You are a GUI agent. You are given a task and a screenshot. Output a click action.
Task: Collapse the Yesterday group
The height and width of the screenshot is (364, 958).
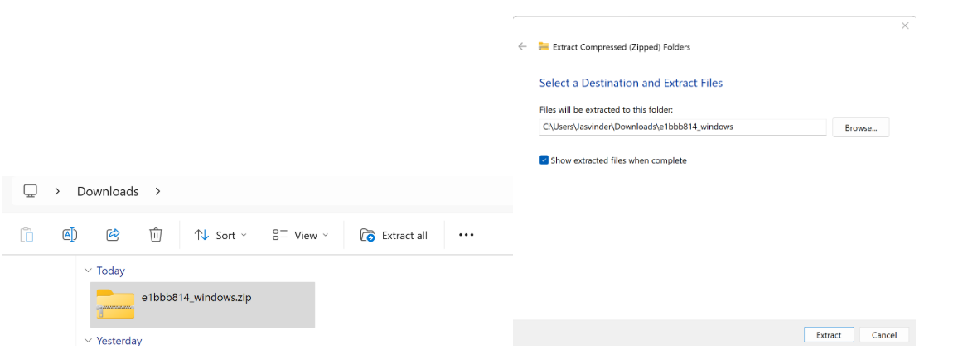pyautogui.click(x=89, y=341)
